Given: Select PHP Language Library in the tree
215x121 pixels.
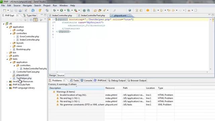Looking at the screenshot, I should [x=24, y=88].
